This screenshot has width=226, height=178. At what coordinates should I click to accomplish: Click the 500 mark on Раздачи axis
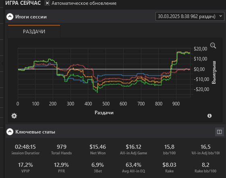pos(106,103)
